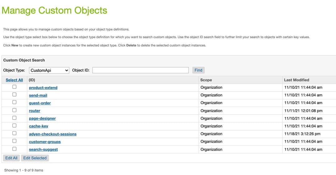Open the router custom object link
Image resolution: width=336 pixels, height=175 pixels.
[35, 111]
